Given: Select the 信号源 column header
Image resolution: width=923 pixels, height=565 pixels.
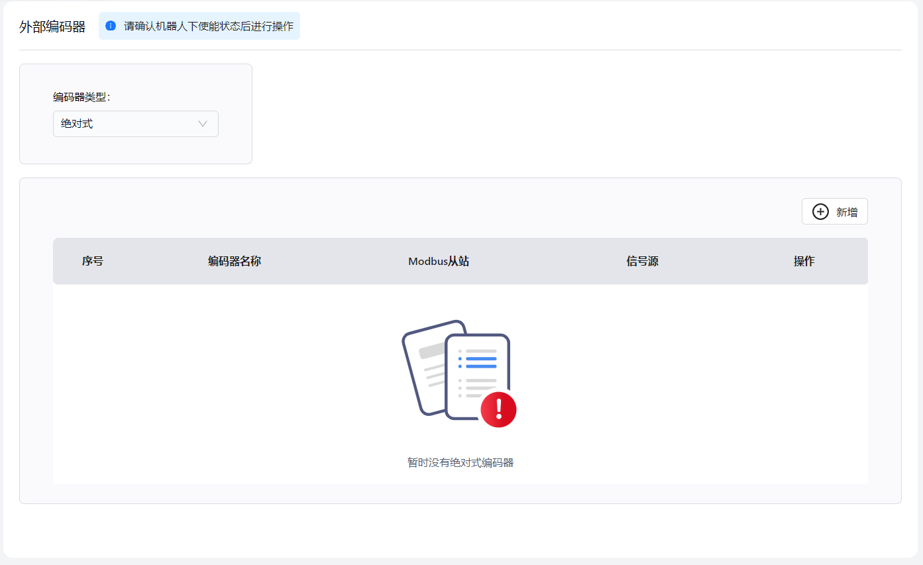Looking at the screenshot, I should tap(642, 261).
